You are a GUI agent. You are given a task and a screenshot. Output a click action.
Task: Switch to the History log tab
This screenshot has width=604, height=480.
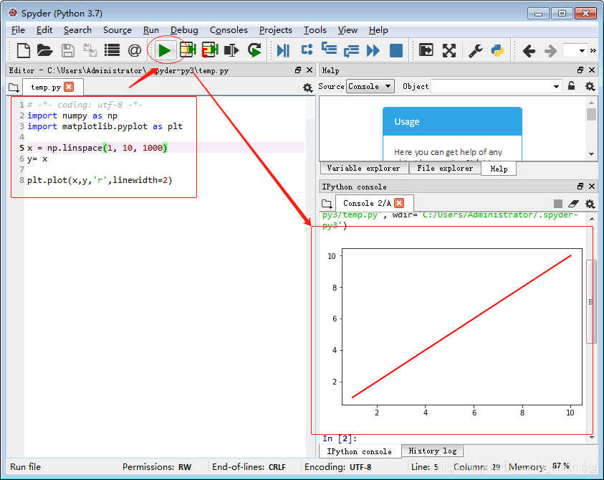point(432,451)
